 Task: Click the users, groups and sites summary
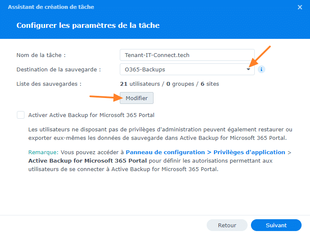(170, 84)
